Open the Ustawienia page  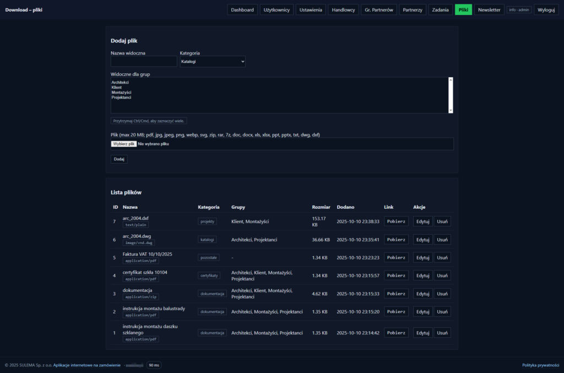point(311,10)
